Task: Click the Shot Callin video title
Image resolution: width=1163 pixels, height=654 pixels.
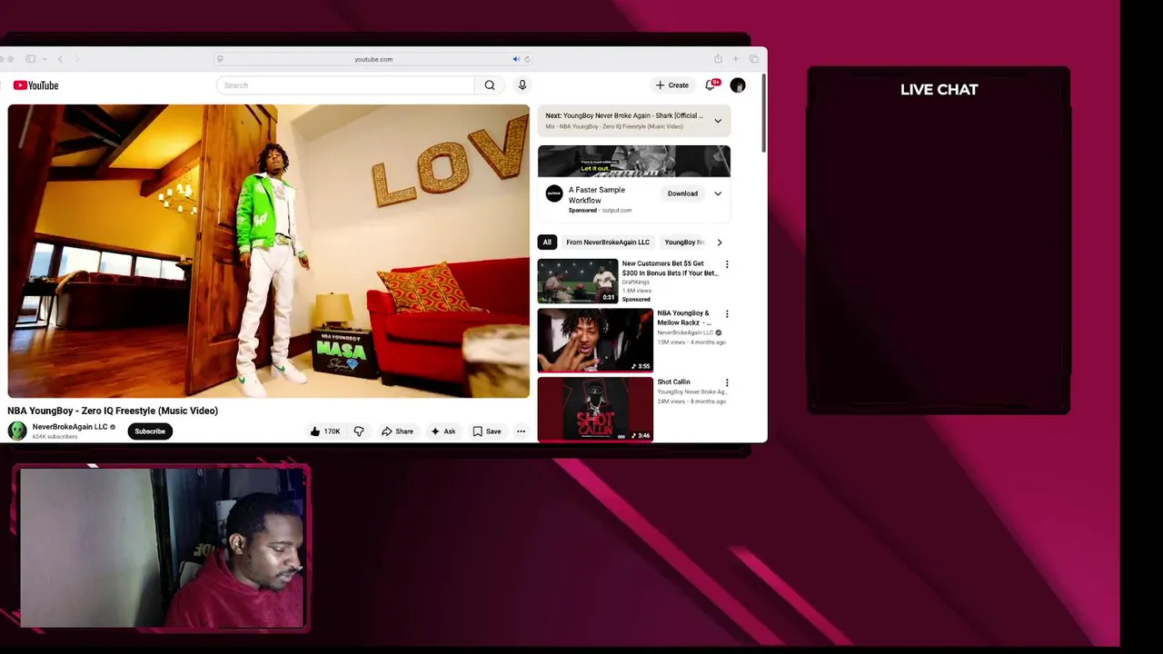Action: [674, 382]
